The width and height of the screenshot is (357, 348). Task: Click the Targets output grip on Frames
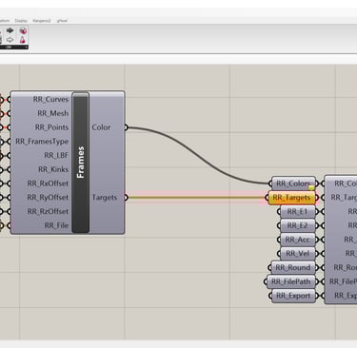126,198
